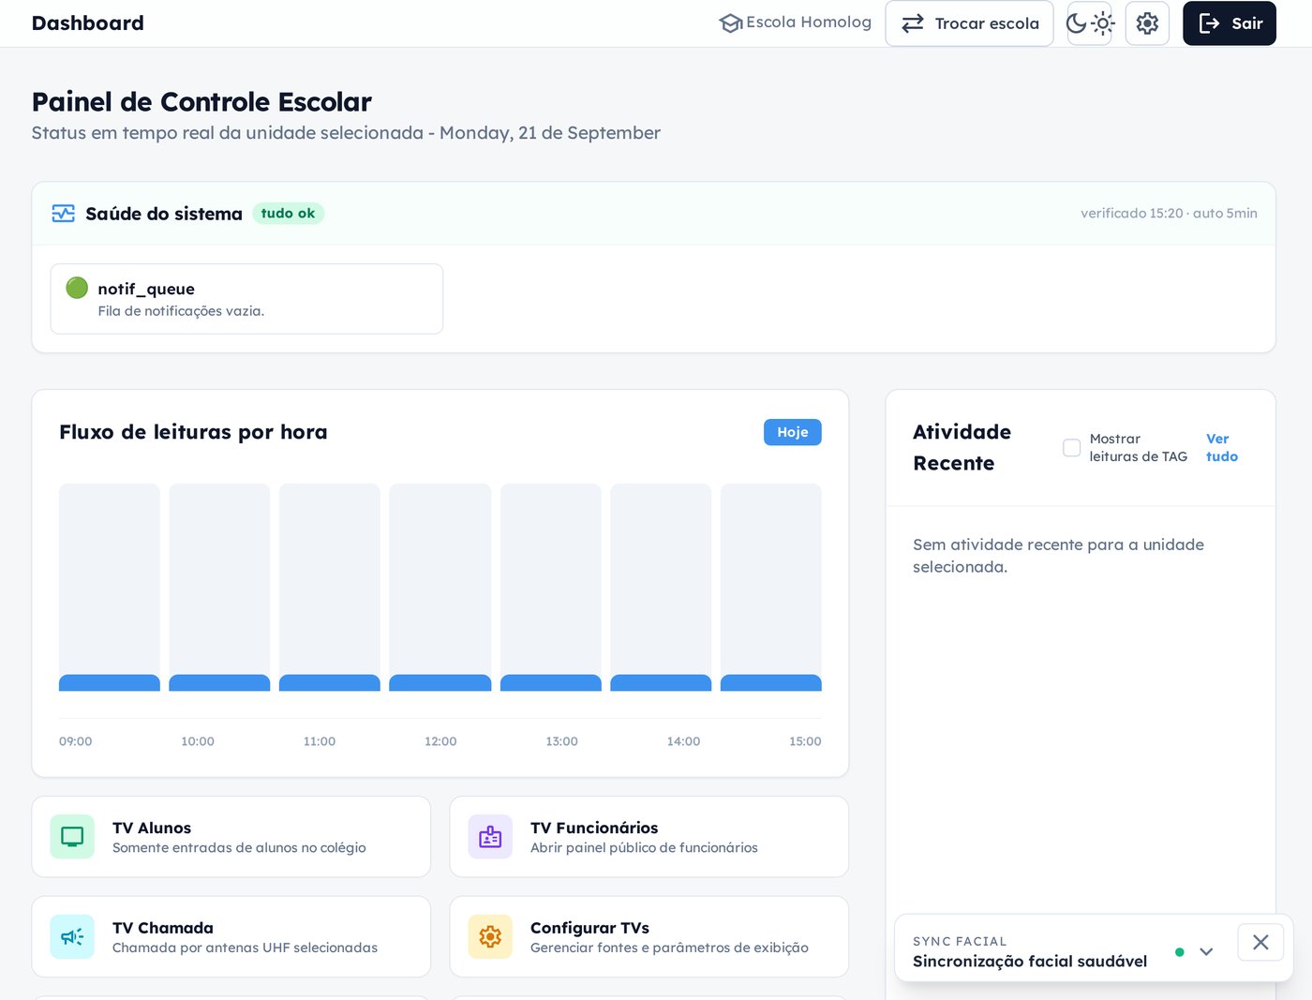Click the 'Atividade Recente' heading
The height and width of the screenshot is (1000, 1312).
[962, 448]
